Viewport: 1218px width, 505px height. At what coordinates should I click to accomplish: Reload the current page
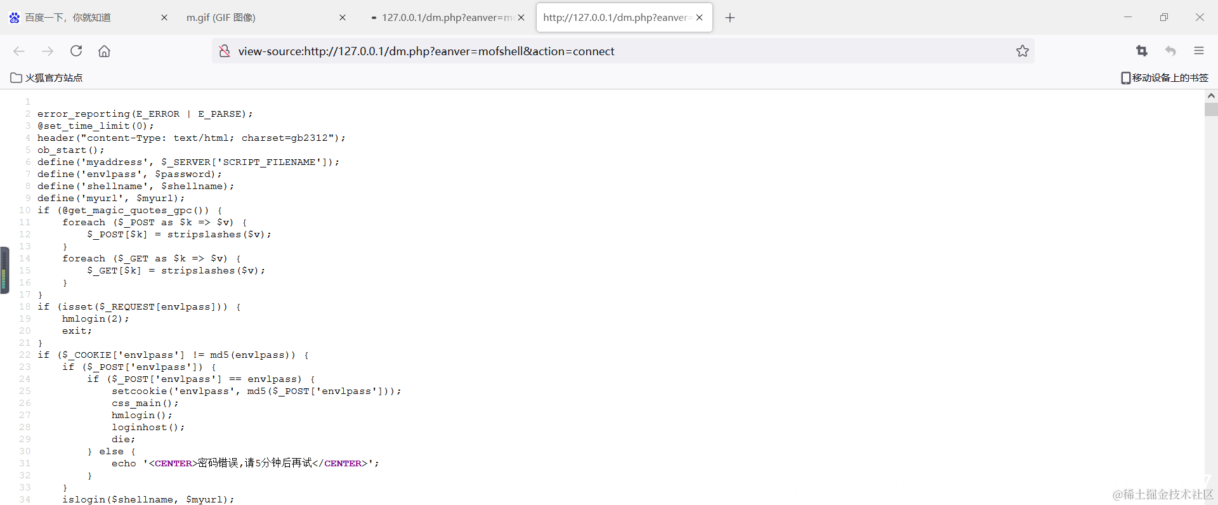coord(76,51)
